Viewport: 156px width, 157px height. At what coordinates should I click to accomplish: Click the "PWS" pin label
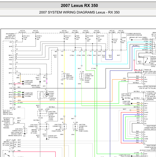11,64
